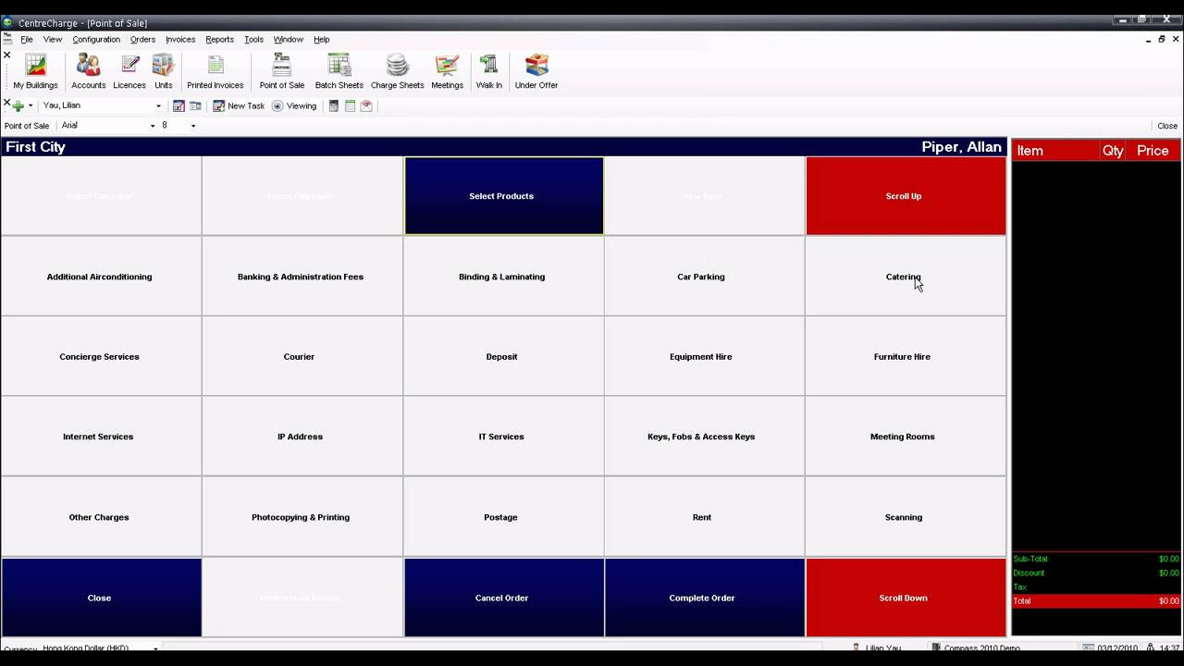This screenshot has width=1184, height=666.
Task: Open My Buildings from the toolbar
Action: (35, 72)
